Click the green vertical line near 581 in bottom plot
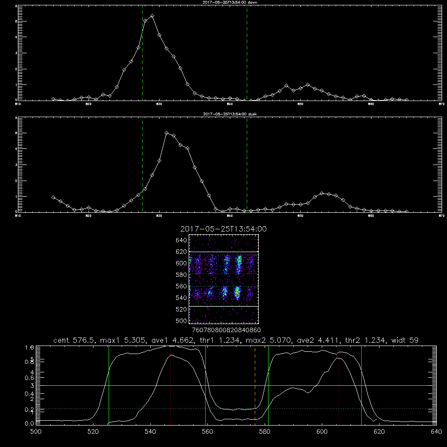 click(268, 385)
